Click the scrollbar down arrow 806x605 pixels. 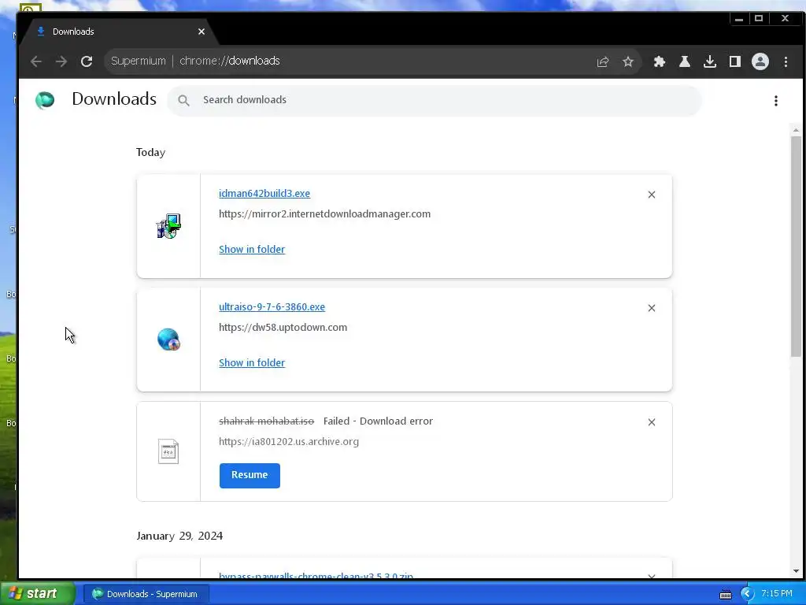click(x=796, y=571)
